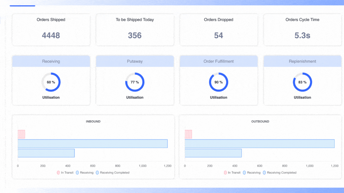Open the Order Fulfillment panel header
This screenshot has height=193, width=344.
[x=219, y=61]
